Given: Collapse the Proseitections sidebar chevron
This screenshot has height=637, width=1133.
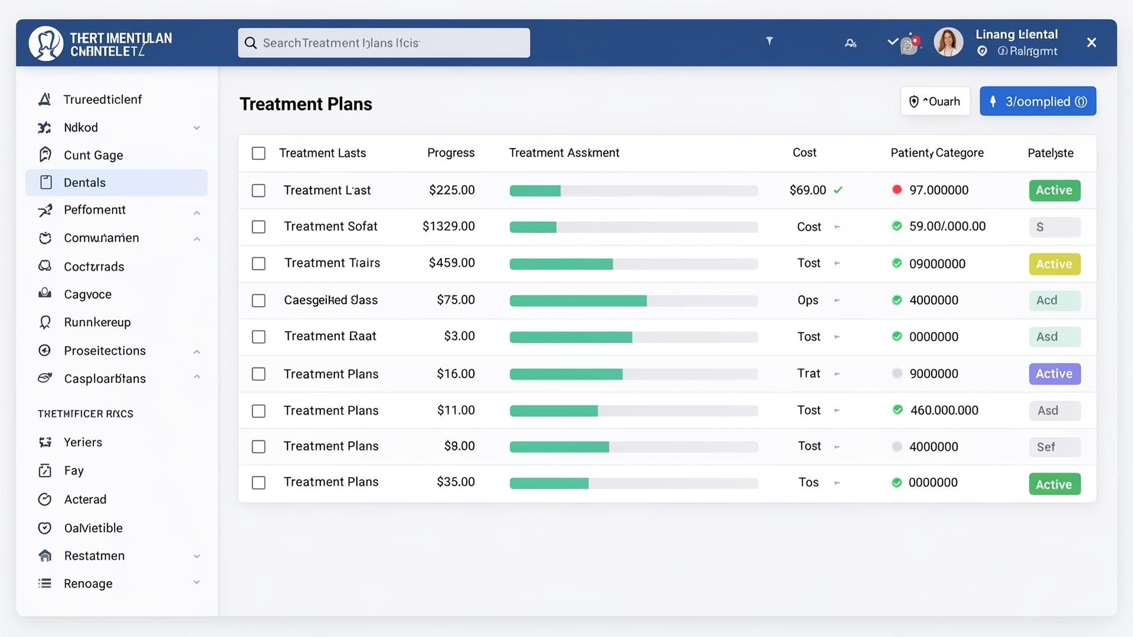Looking at the screenshot, I should tap(197, 352).
